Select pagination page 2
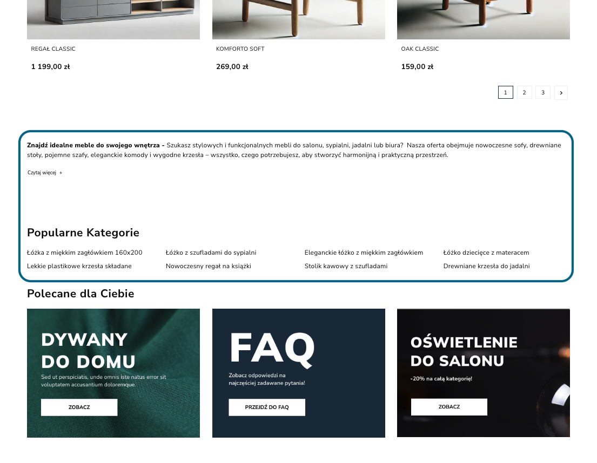The width and height of the screenshot is (597, 463). click(524, 92)
